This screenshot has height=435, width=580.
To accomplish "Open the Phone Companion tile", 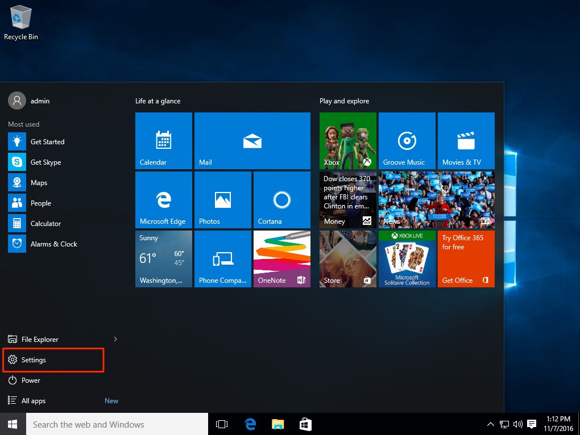I will click(222, 258).
